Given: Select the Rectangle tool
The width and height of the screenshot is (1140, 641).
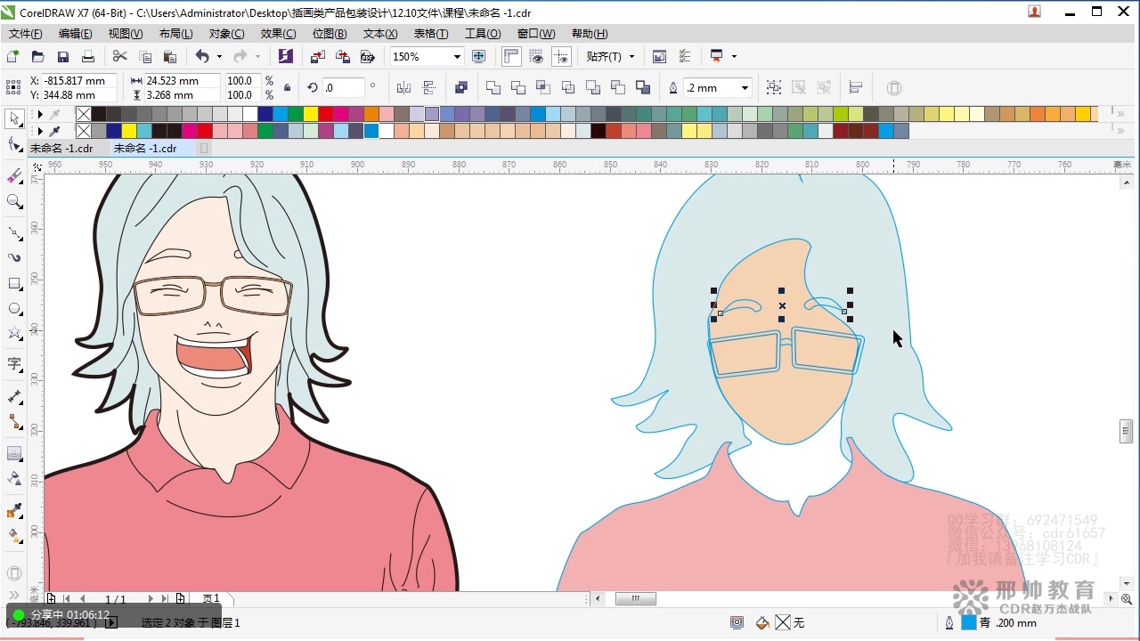Looking at the screenshot, I should (x=13, y=281).
